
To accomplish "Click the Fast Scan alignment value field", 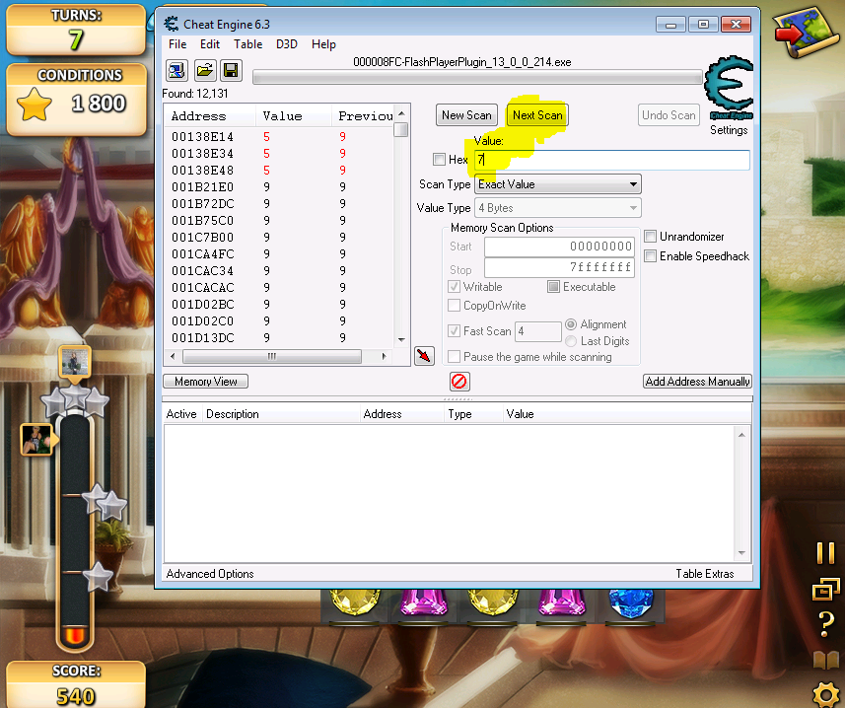I will point(537,331).
